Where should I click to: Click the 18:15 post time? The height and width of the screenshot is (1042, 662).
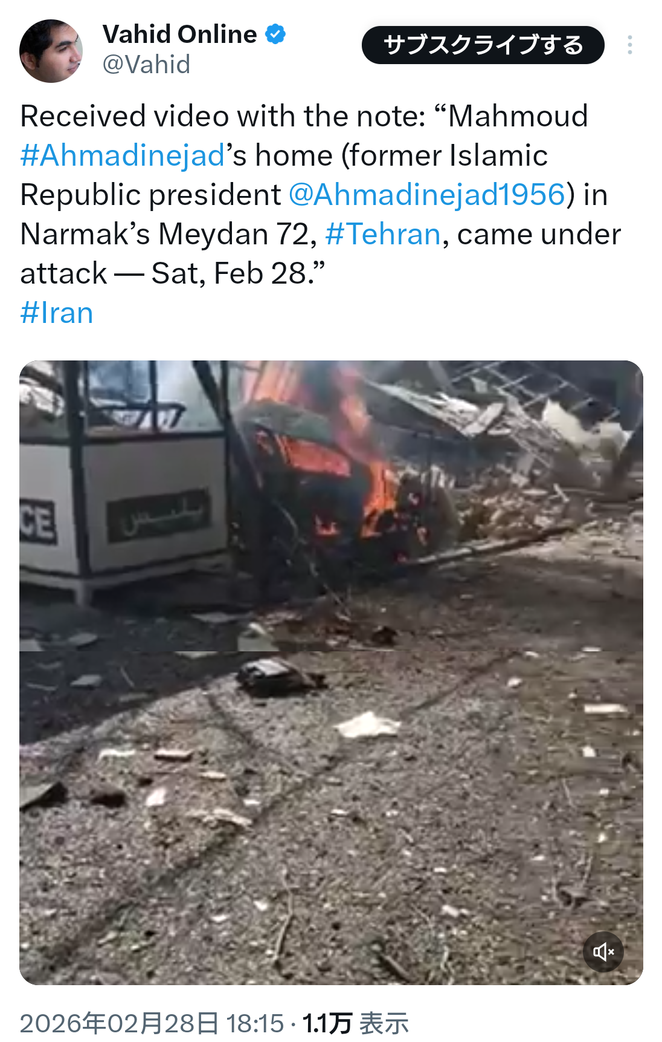pos(255,1024)
